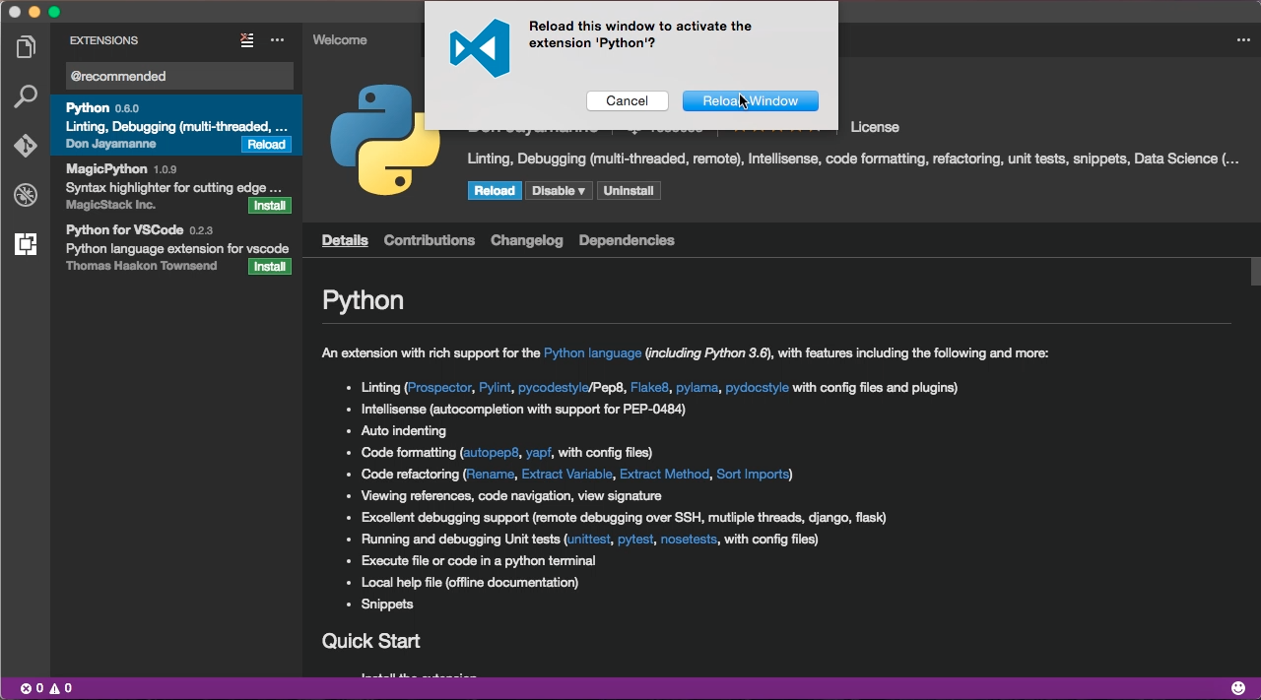
Task: Open the yapf link
Action: pos(539,453)
